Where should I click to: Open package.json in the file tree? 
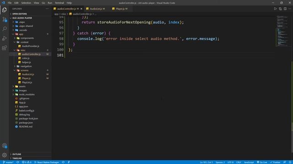pos(30,123)
